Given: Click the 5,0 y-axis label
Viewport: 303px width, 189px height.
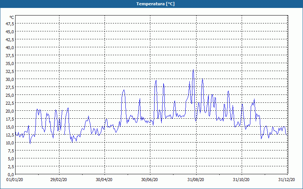Looking at the screenshot, I should click(11, 158).
